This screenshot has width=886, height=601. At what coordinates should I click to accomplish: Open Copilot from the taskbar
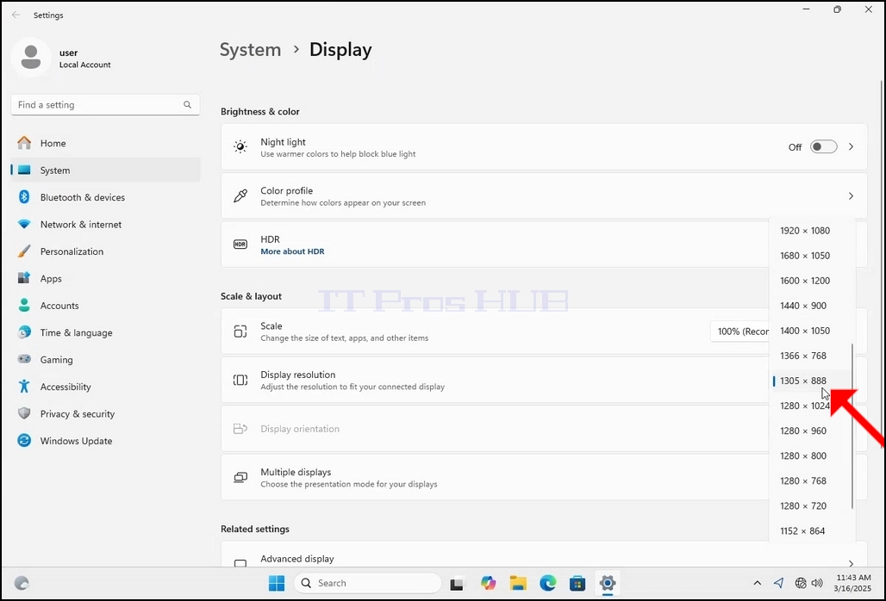[488, 583]
